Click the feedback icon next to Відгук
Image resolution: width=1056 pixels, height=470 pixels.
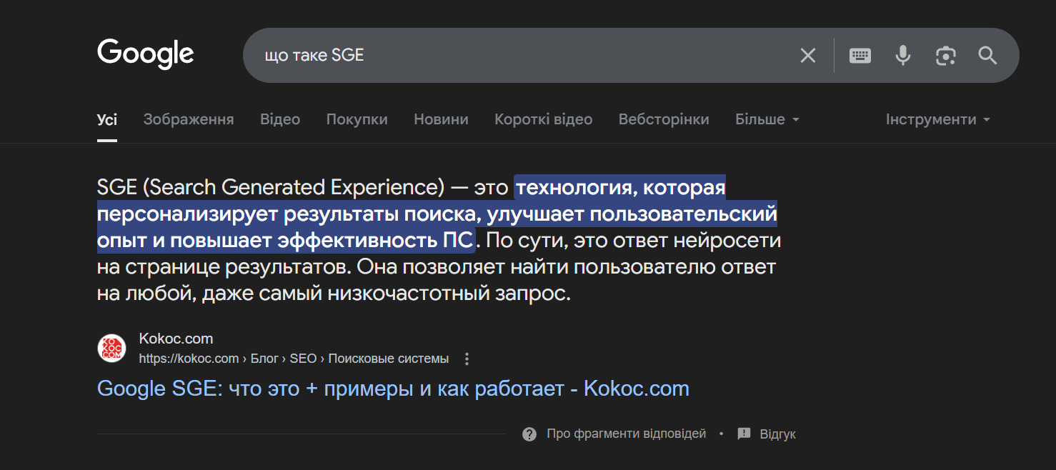coord(744,434)
